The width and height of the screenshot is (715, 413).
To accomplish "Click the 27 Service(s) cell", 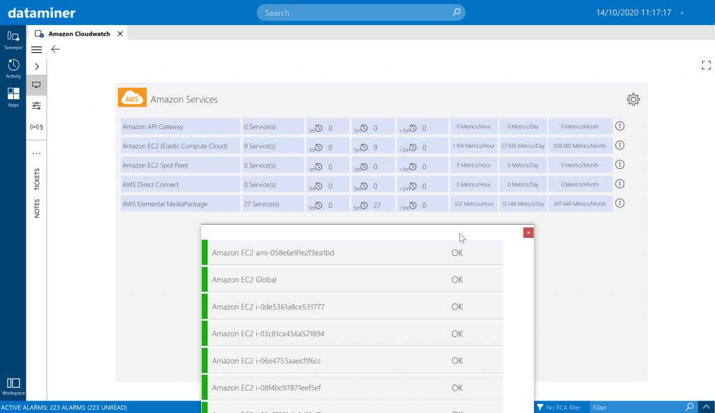I will (273, 204).
